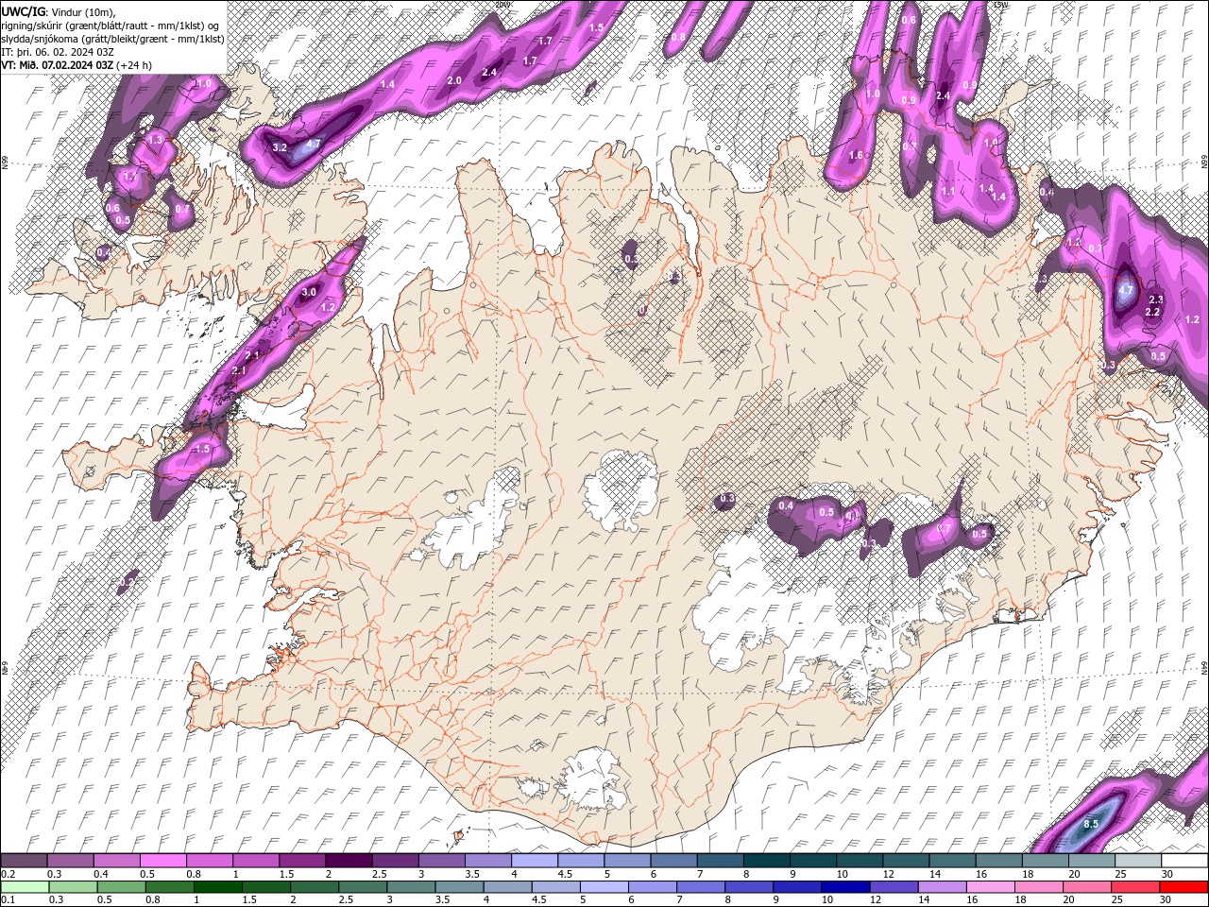Click the 2.0 precipitation value on the map
Screen dimensions: 1209x907
click(454, 80)
